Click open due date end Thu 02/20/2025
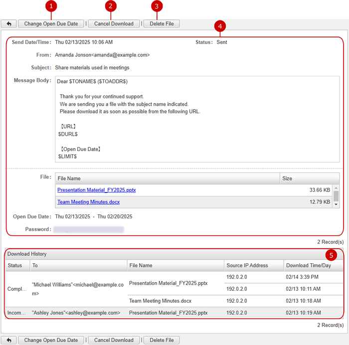This screenshot has height=345, width=349. [x=115, y=216]
